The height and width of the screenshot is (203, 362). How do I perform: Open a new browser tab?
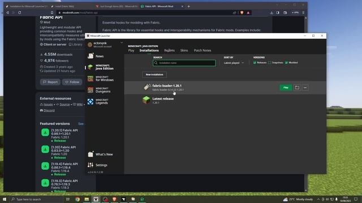click(x=188, y=6)
